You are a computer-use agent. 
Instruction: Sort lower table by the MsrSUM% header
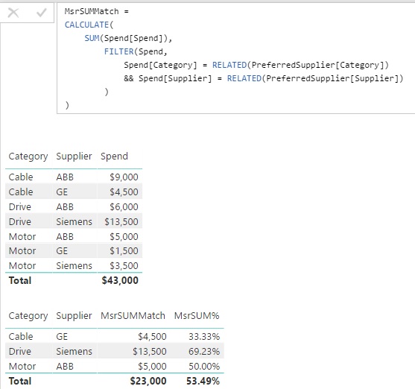pyautogui.click(x=197, y=316)
